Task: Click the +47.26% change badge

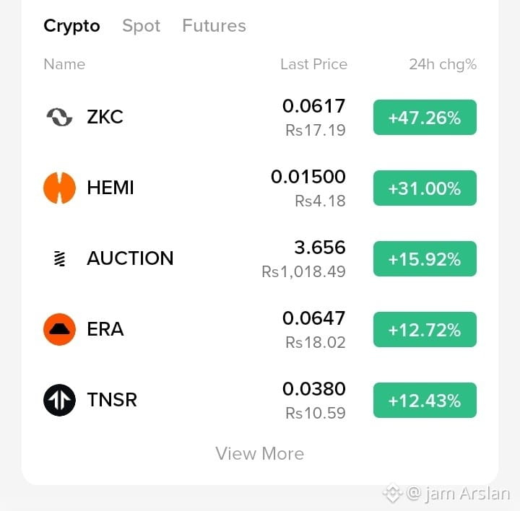Action: click(x=425, y=118)
